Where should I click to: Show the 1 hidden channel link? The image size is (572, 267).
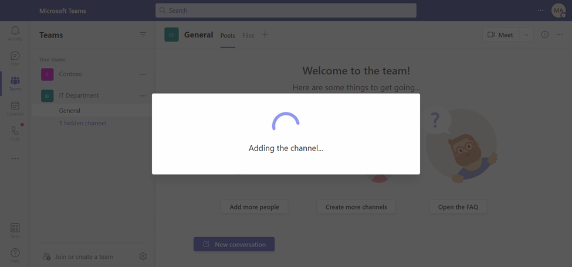click(x=83, y=123)
